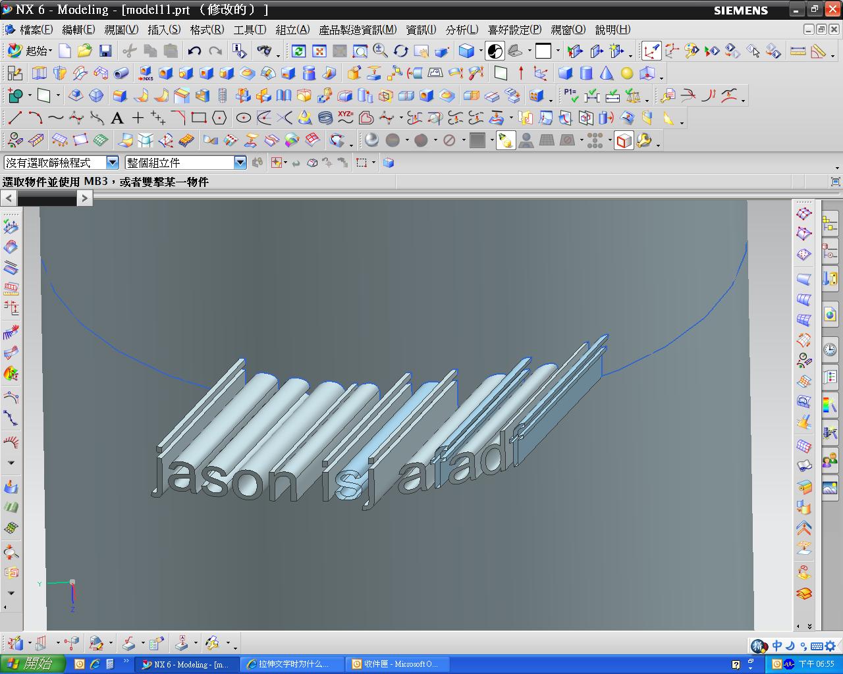This screenshot has height=674, width=843.
Task: Open the 編輯(E) Edit menu
Action: click(78, 30)
